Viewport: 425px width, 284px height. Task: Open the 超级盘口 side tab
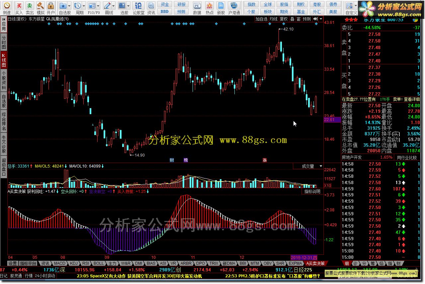tap(4, 167)
